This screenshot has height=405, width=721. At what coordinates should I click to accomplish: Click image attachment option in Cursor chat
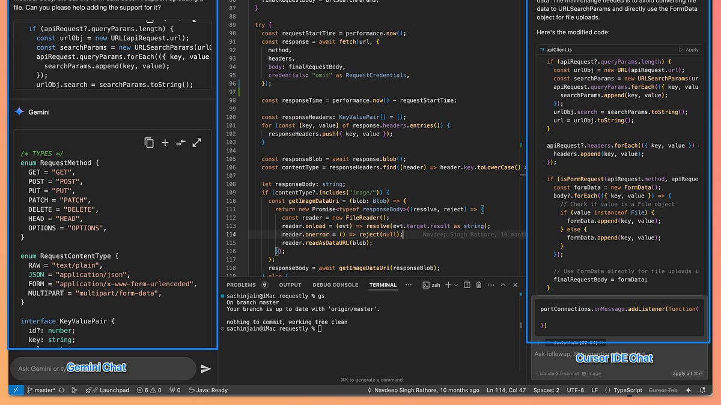click(591, 373)
